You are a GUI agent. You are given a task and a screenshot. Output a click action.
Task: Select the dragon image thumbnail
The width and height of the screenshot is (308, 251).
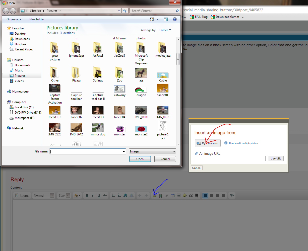[141, 90]
